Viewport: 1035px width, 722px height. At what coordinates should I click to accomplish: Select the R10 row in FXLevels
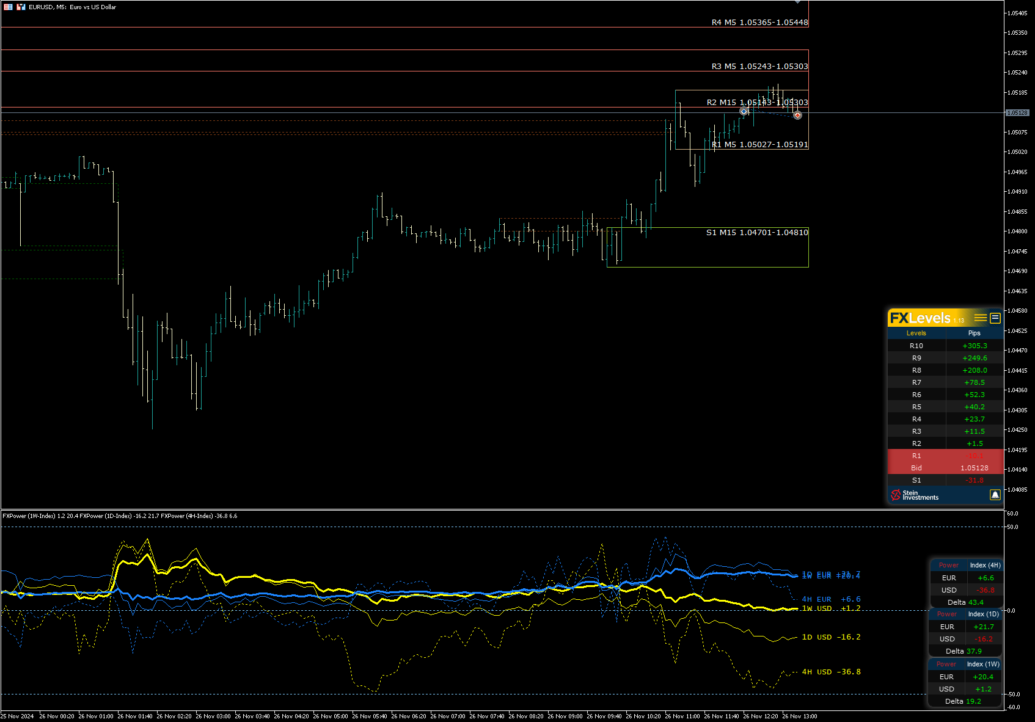coord(945,346)
